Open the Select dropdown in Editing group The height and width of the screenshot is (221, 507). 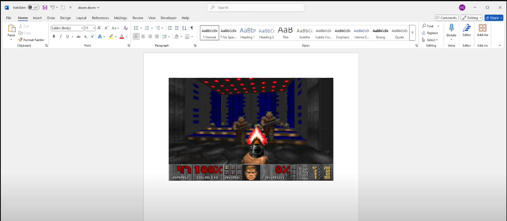[x=430, y=40]
